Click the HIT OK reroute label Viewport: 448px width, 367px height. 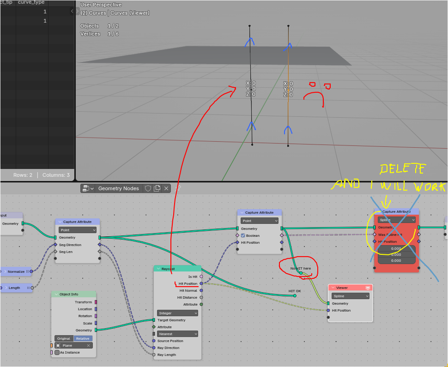[x=295, y=291]
